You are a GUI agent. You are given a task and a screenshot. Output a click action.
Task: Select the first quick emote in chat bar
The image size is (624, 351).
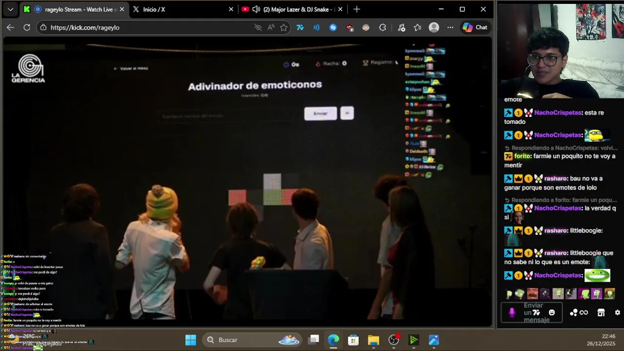(x=509, y=294)
